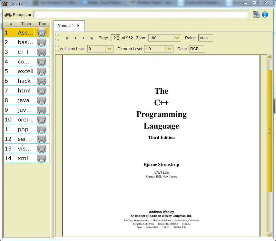This screenshot has height=241, width=276.
Task: Open the Rotate combo box
Action: click(206, 38)
